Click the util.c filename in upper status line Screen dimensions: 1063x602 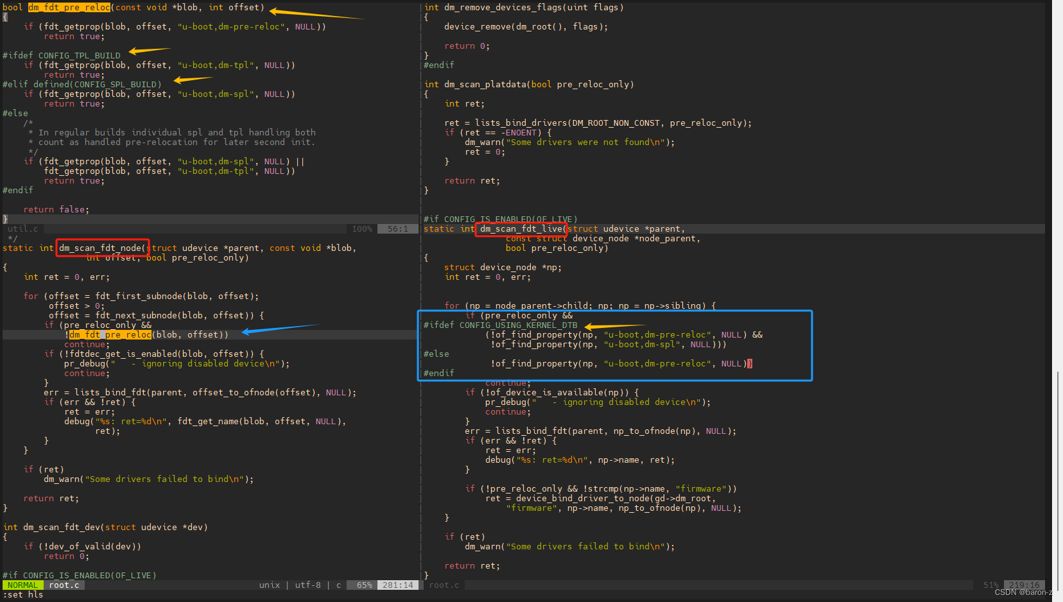pos(23,228)
